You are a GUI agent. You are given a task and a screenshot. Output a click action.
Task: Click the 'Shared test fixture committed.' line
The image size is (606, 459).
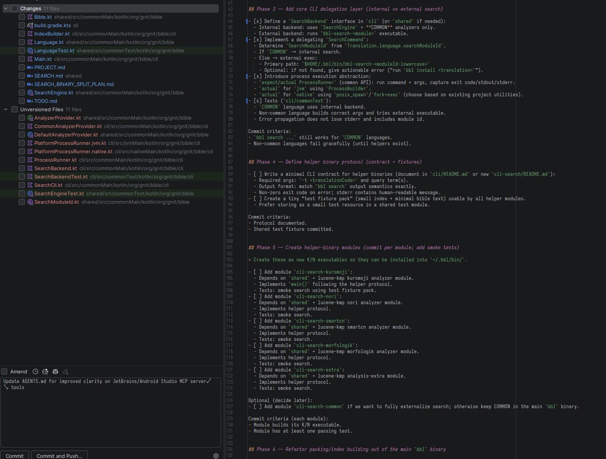point(291,229)
